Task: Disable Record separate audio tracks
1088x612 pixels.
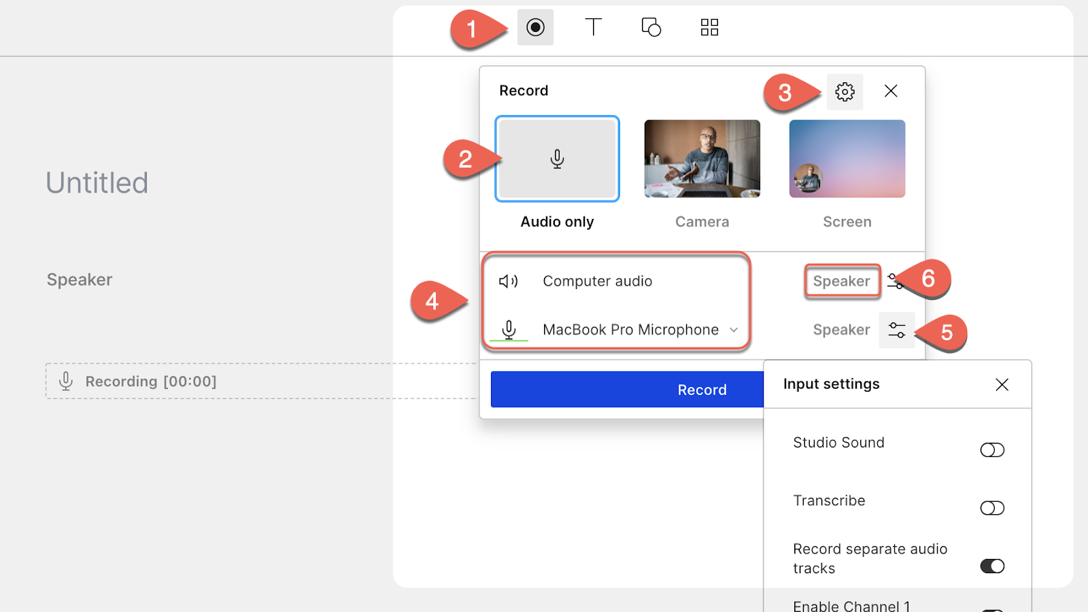Action: 991,566
